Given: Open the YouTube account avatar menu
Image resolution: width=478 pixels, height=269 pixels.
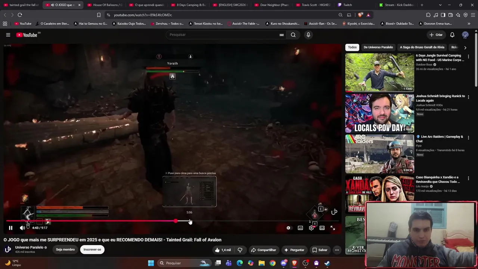Looking at the screenshot, I should point(465,35).
